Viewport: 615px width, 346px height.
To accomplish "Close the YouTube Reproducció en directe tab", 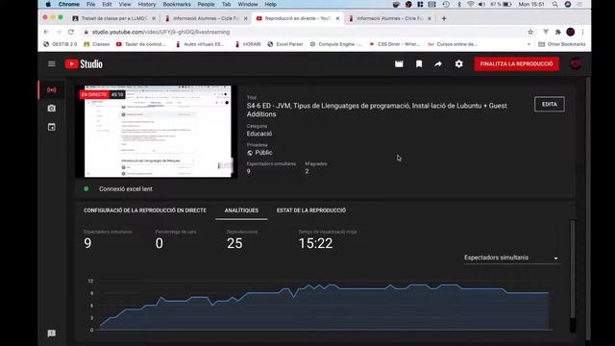I will pos(337,18).
